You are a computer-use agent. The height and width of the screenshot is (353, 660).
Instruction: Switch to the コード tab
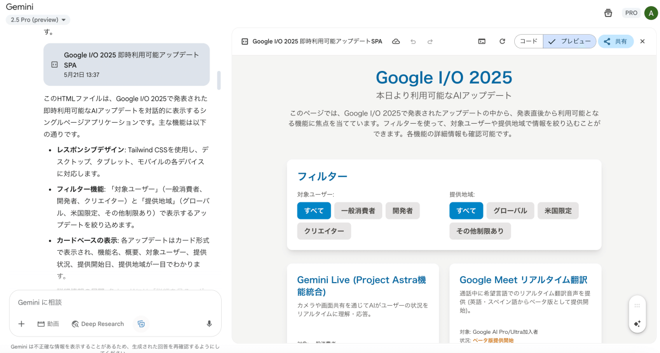[x=529, y=41]
